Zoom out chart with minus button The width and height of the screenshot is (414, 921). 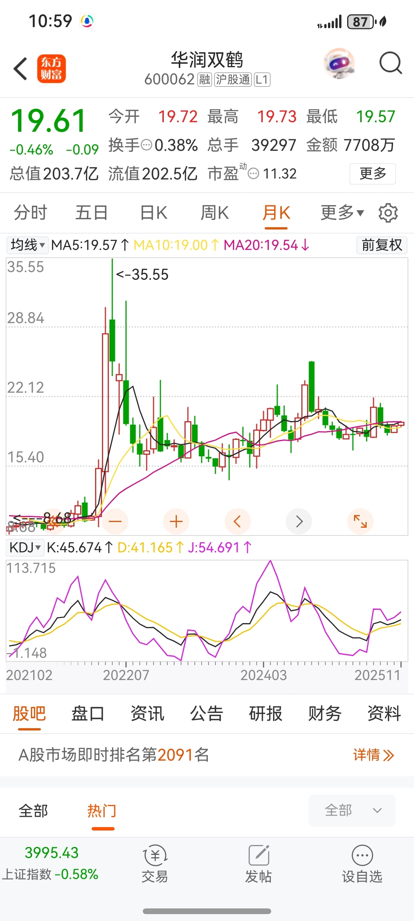click(x=115, y=521)
